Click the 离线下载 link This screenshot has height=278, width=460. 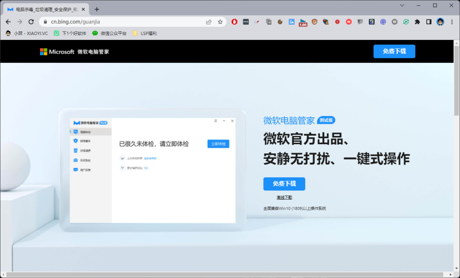284,198
